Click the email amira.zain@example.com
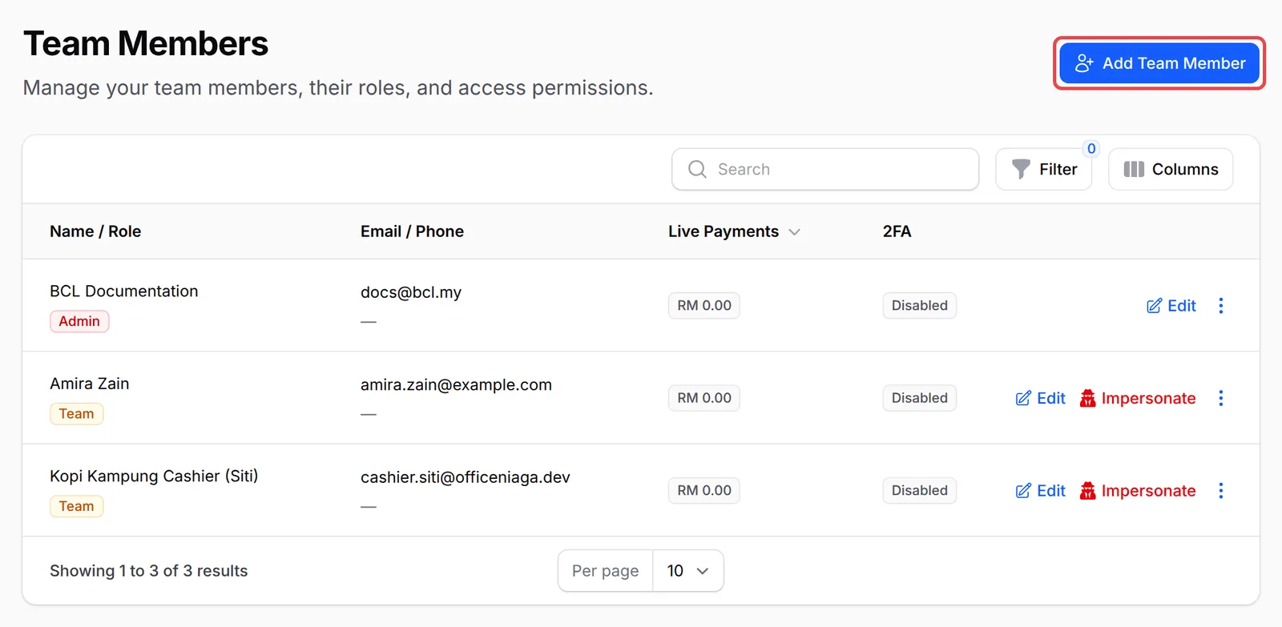This screenshot has height=627, width=1282. (456, 384)
